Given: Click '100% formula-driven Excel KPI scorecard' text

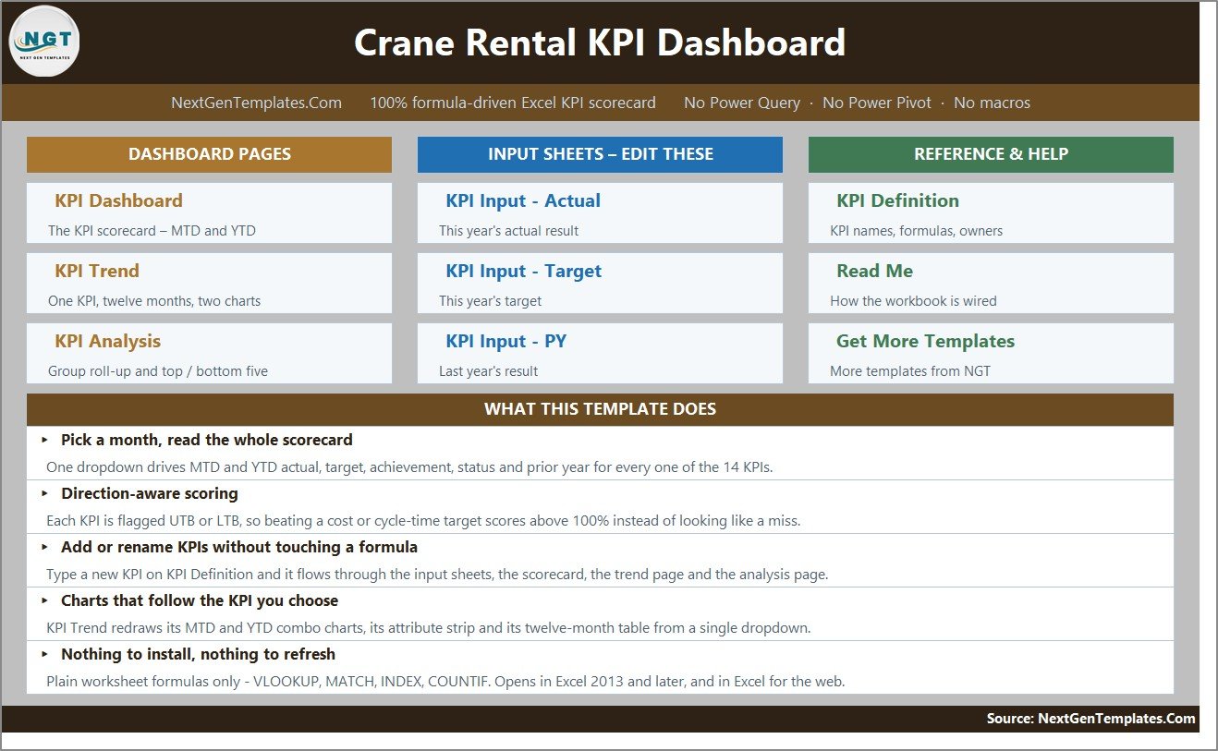Looking at the screenshot, I should pyautogui.click(x=513, y=103).
